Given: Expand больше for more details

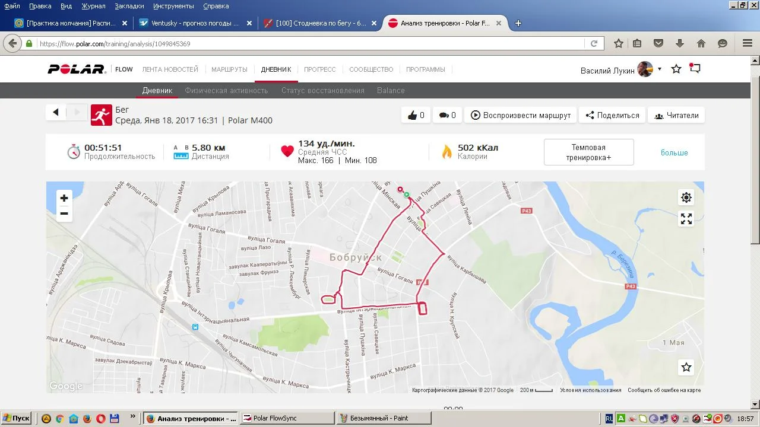Looking at the screenshot, I should pos(674,152).
